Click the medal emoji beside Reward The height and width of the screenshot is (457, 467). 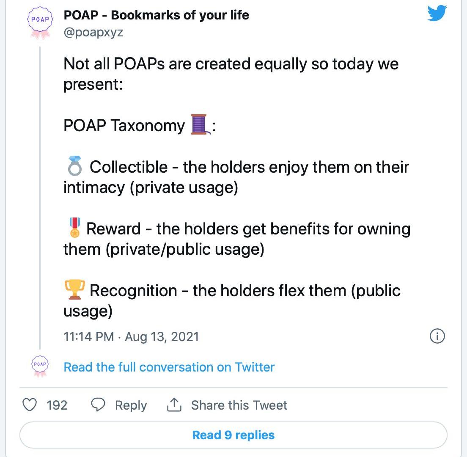click(x=75, y=227)
